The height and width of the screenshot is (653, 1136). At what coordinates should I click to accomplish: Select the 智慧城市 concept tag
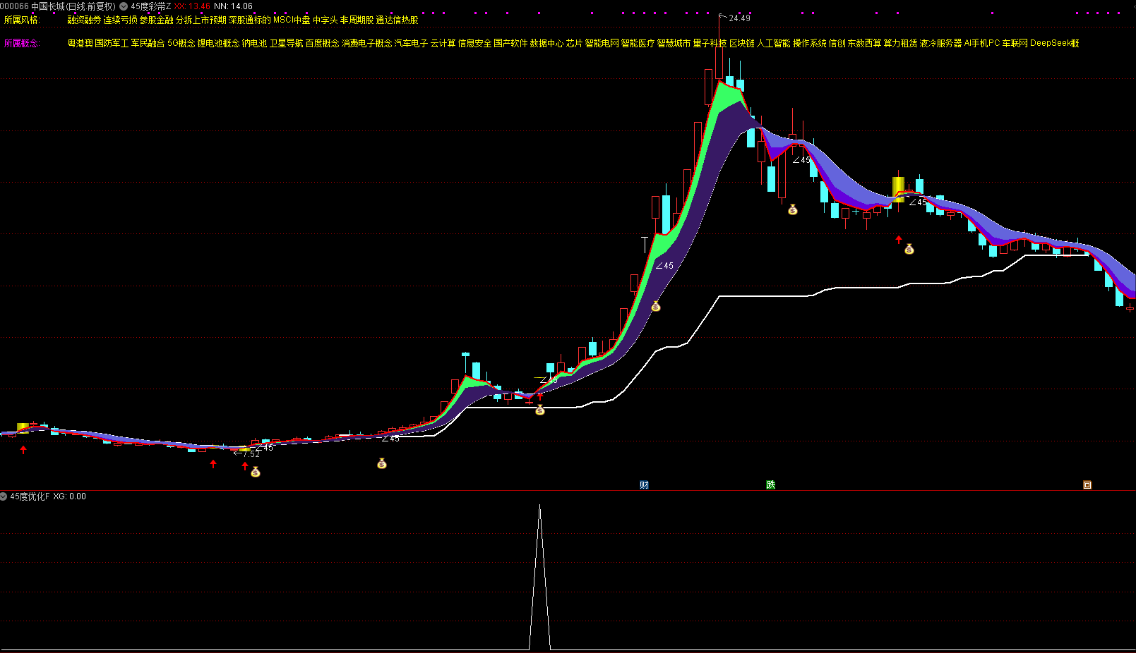click(x=674, y=43)
